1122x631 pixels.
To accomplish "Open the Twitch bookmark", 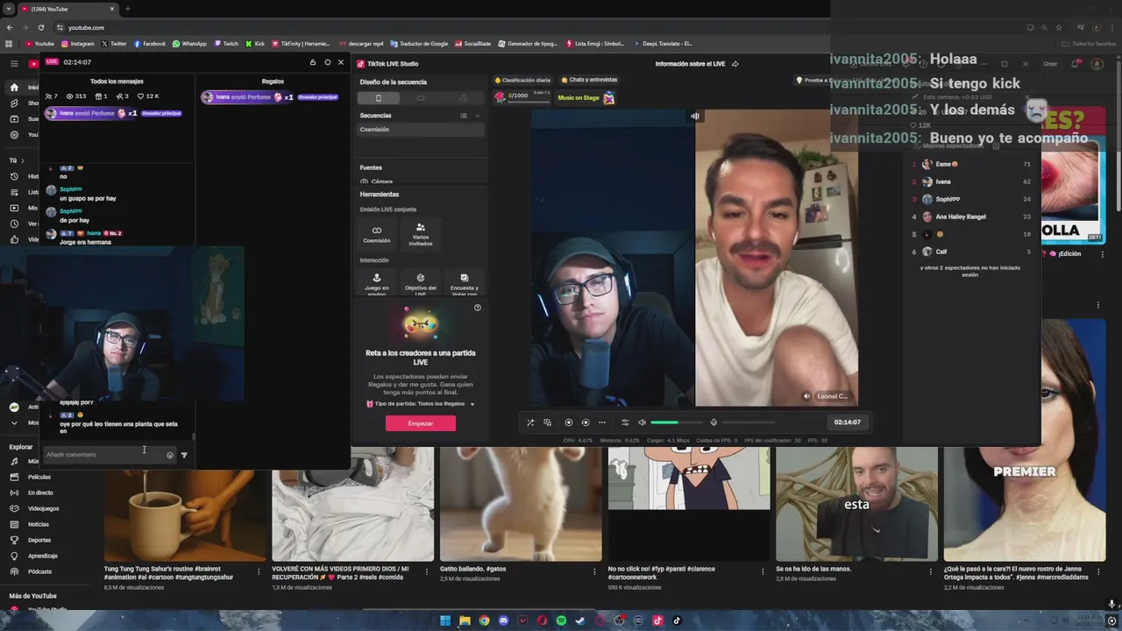I will coord(226,43).
